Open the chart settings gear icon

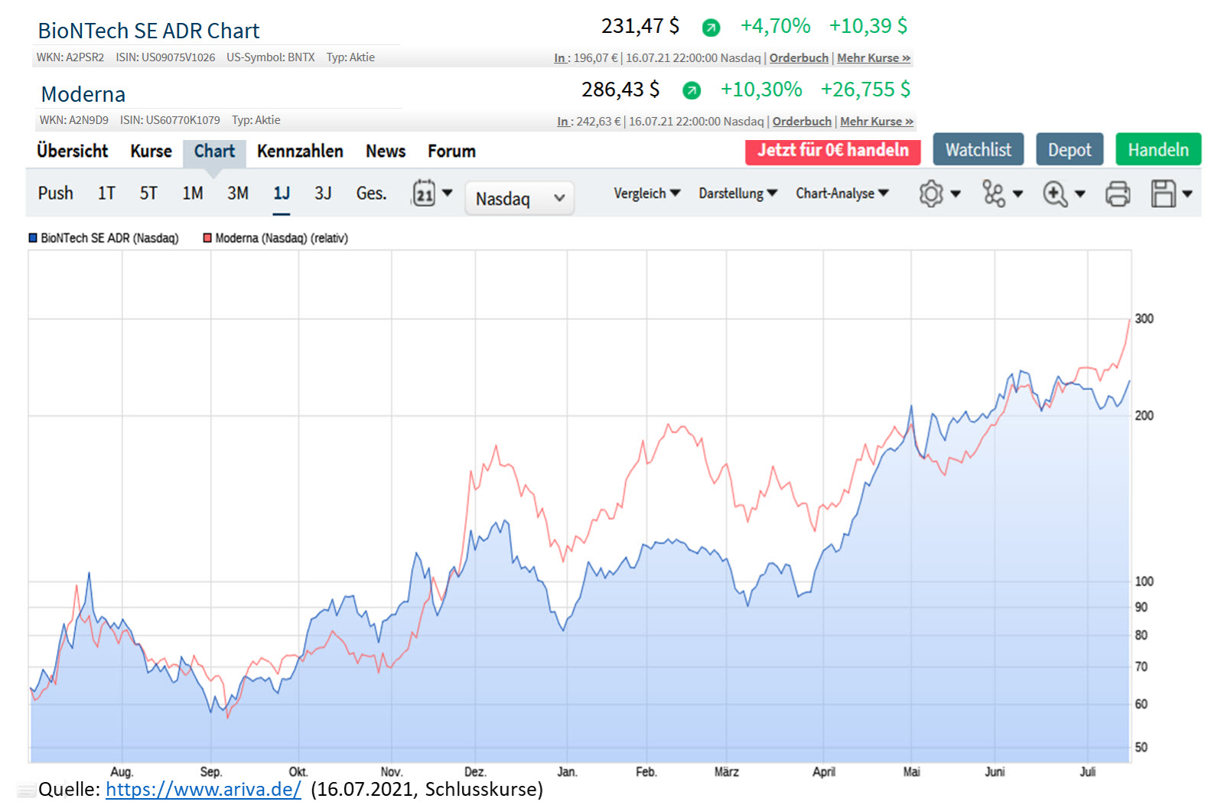point(931,194)
